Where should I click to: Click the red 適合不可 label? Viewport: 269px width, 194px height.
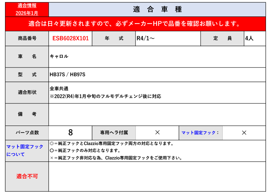pos(27,176)
